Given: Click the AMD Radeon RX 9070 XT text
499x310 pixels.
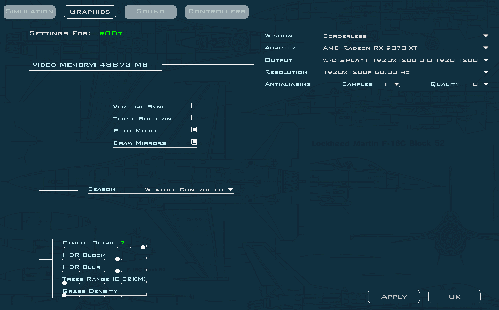Looking at the screenshot, I should [x=370, y=48].
